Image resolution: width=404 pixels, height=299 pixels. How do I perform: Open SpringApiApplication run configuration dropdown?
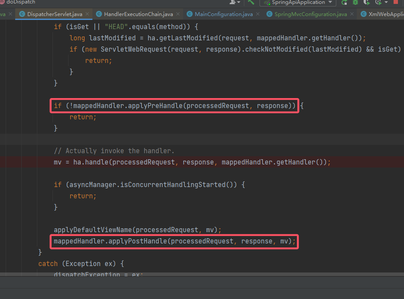(x=298, y=3)
